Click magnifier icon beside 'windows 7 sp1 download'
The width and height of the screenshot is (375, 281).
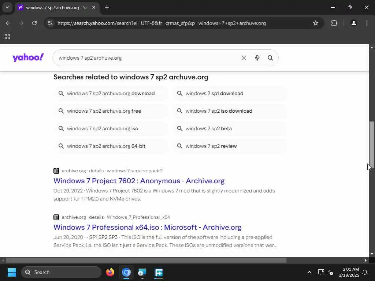click(179, 93)
